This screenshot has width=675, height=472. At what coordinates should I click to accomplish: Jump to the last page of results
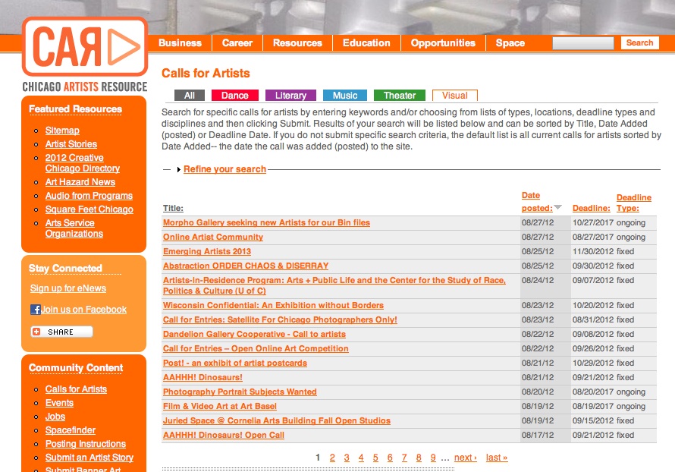point(496,458)
